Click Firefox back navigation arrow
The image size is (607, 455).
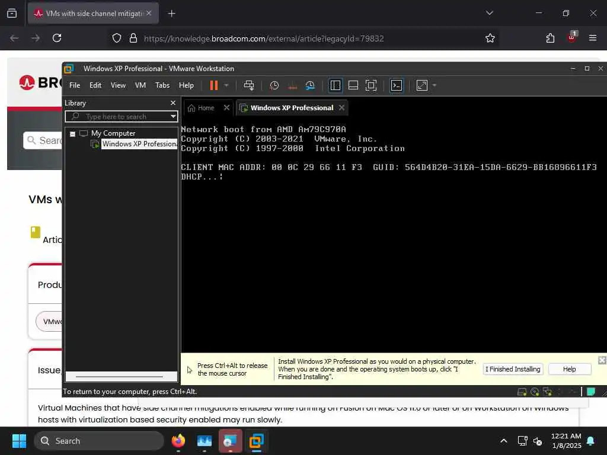(x=14, y=38)
